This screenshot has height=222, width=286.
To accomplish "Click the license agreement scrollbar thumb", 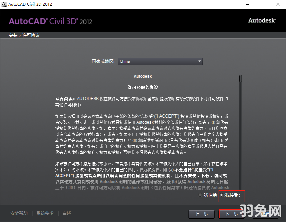I will point(241,78).
